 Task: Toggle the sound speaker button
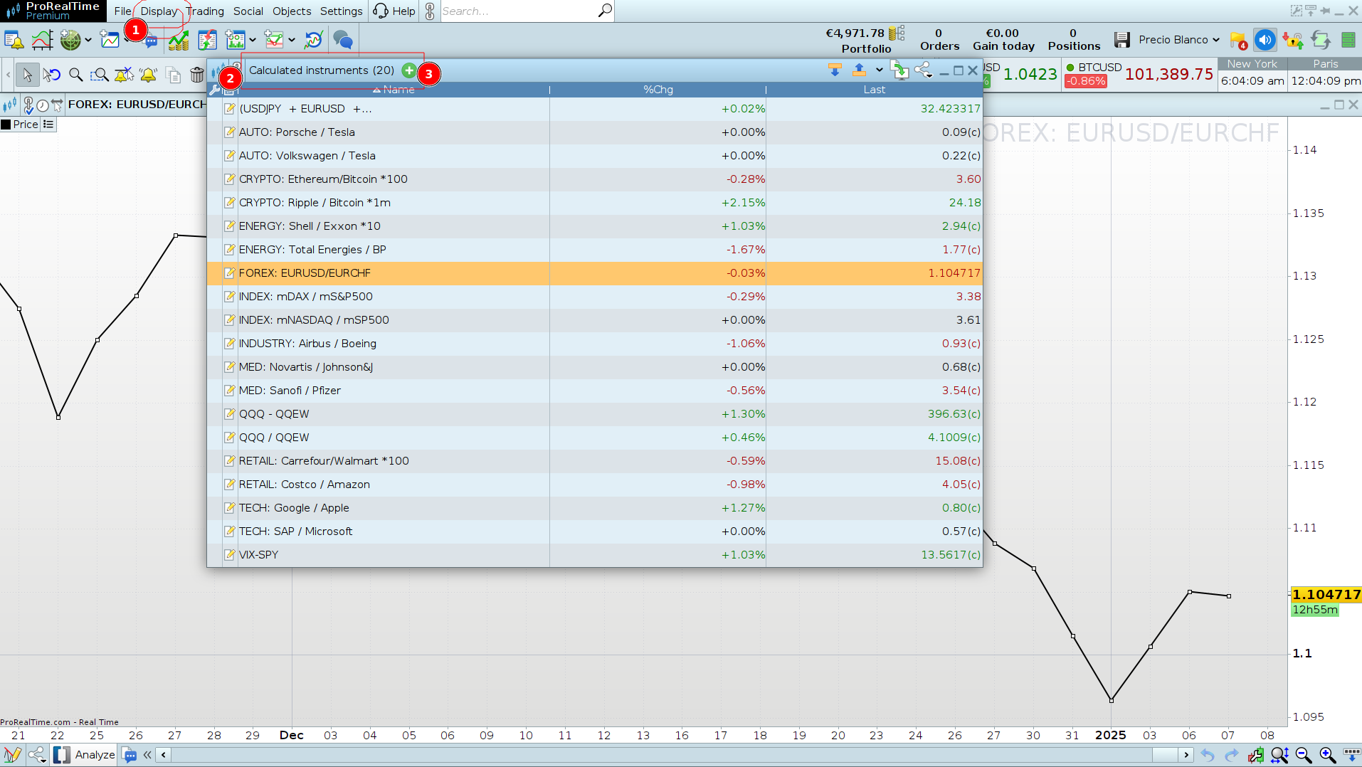coord(1265,40)
